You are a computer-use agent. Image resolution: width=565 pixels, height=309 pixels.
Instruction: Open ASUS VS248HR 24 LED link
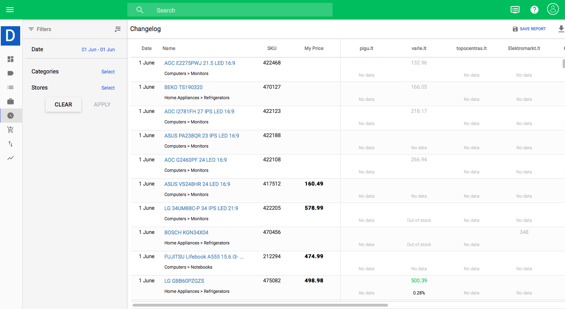click(x=197, y=184)
